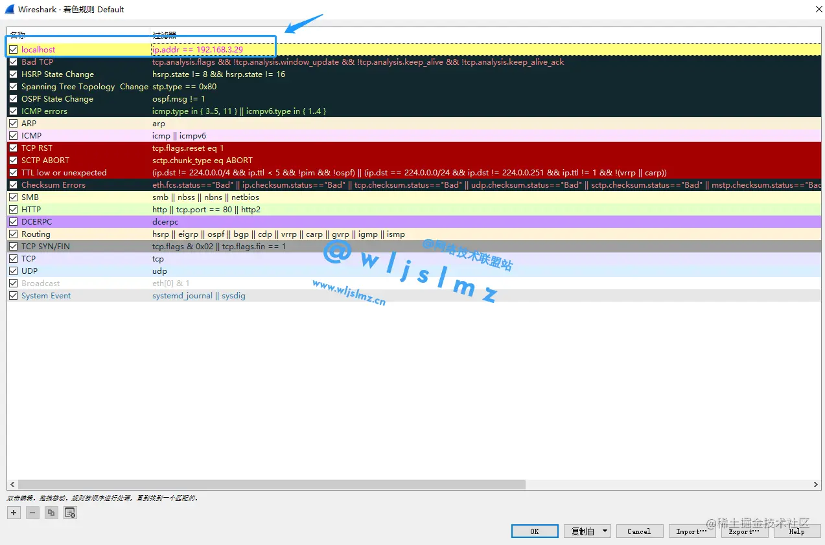Select the 'TTL low or unexpected' rule name
The height and width of the screenshot is (545, 825).
pos(64,173)
